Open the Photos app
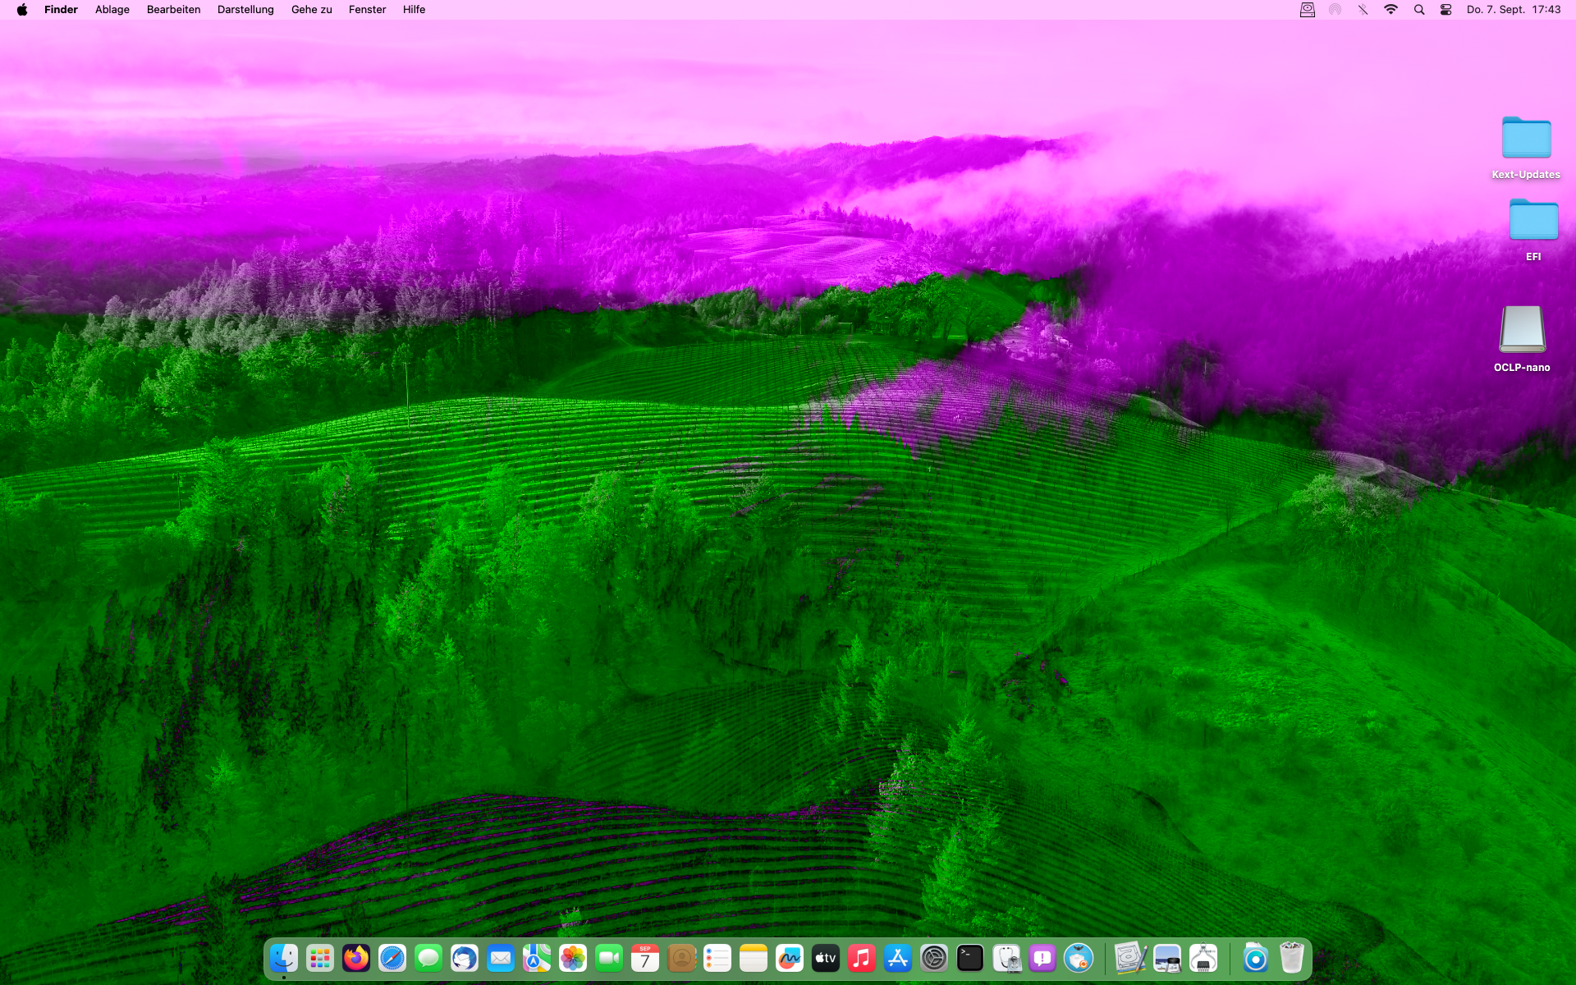 pyautogui.click(x=573, y=958)
